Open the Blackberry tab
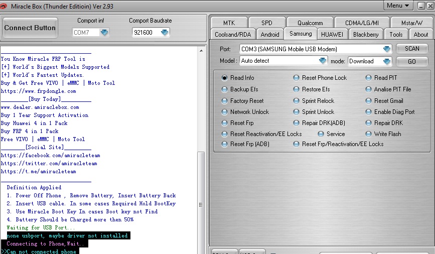The width and height of the screenshot is (435, 254). pos(366,35)
